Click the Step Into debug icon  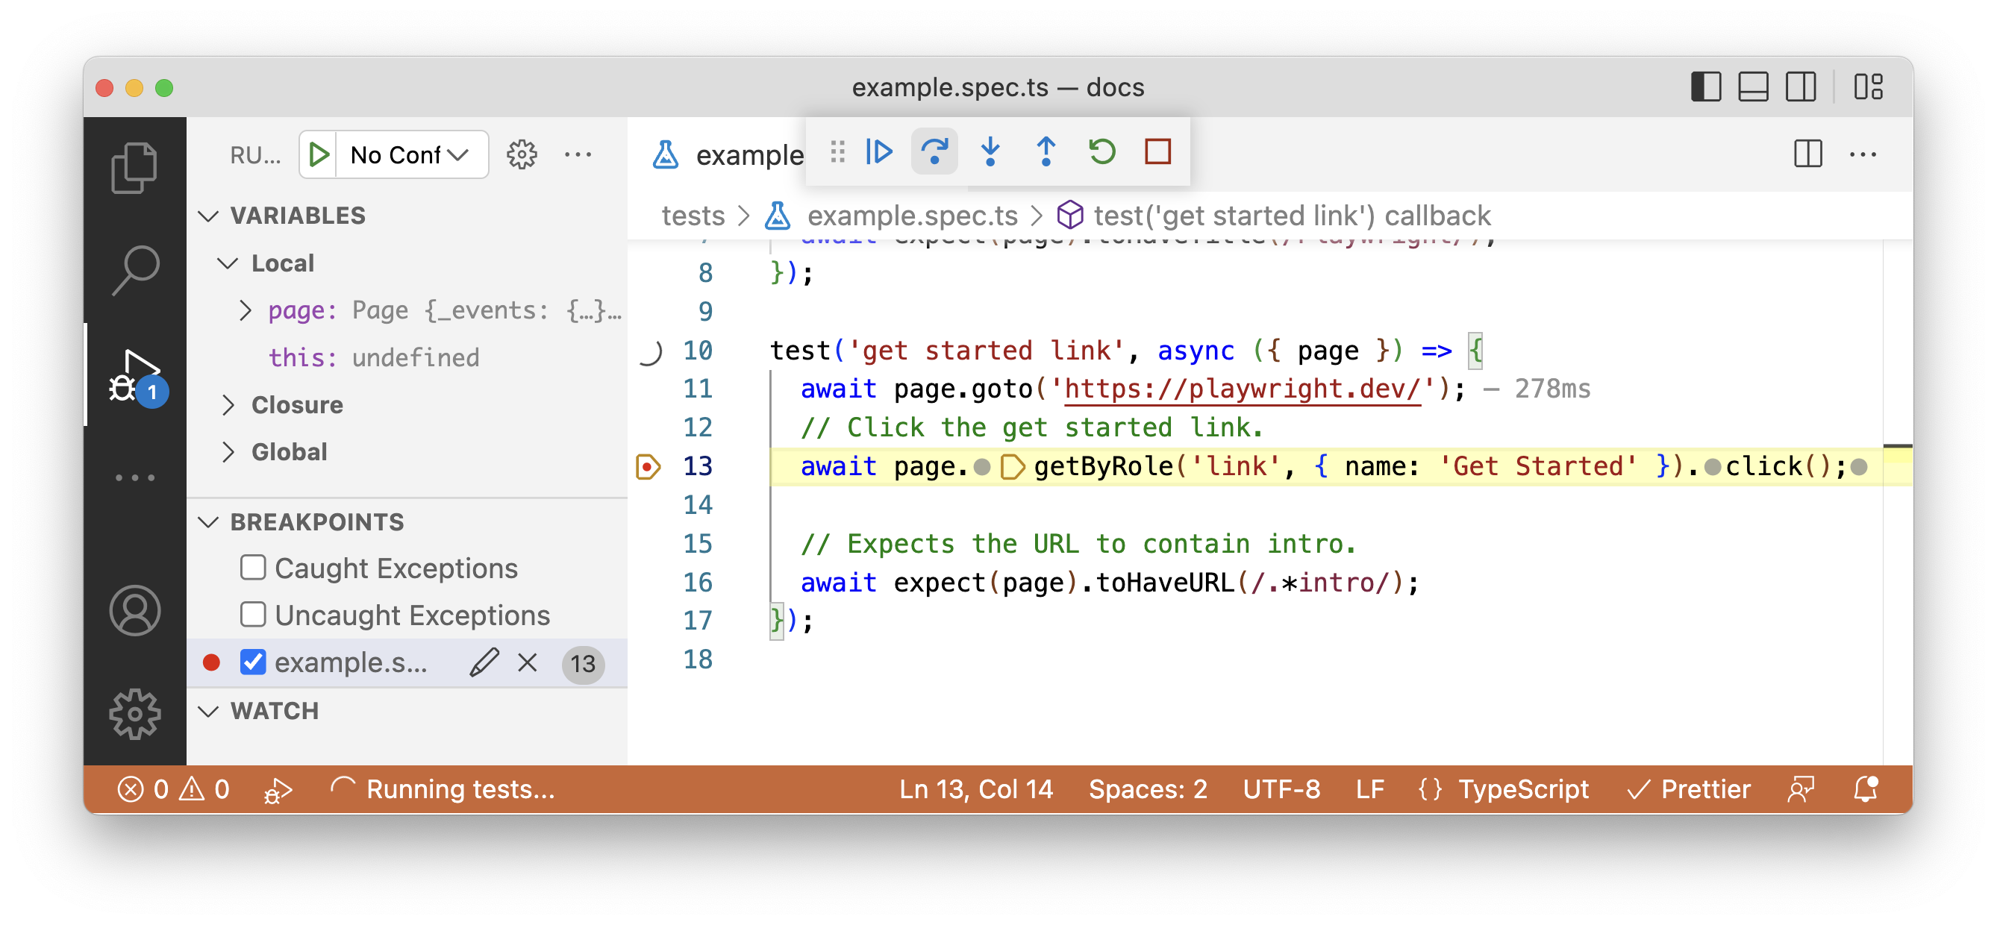coord(992,151)
